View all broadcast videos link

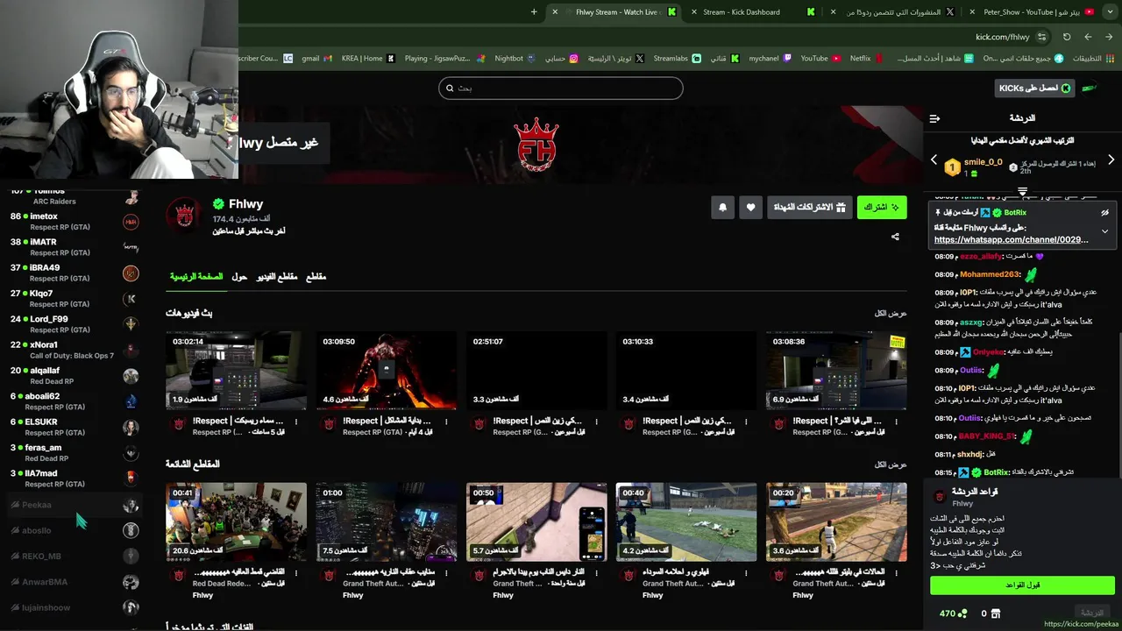891,313
